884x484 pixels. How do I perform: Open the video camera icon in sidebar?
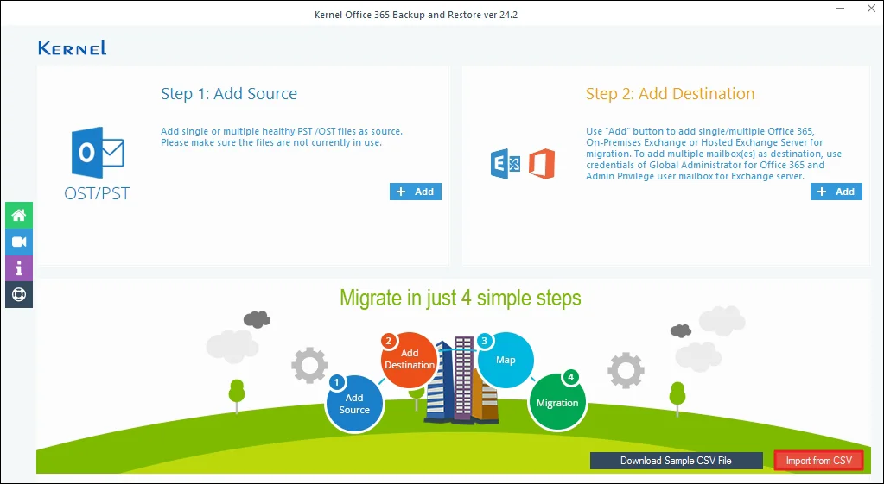tap(19, 242)
